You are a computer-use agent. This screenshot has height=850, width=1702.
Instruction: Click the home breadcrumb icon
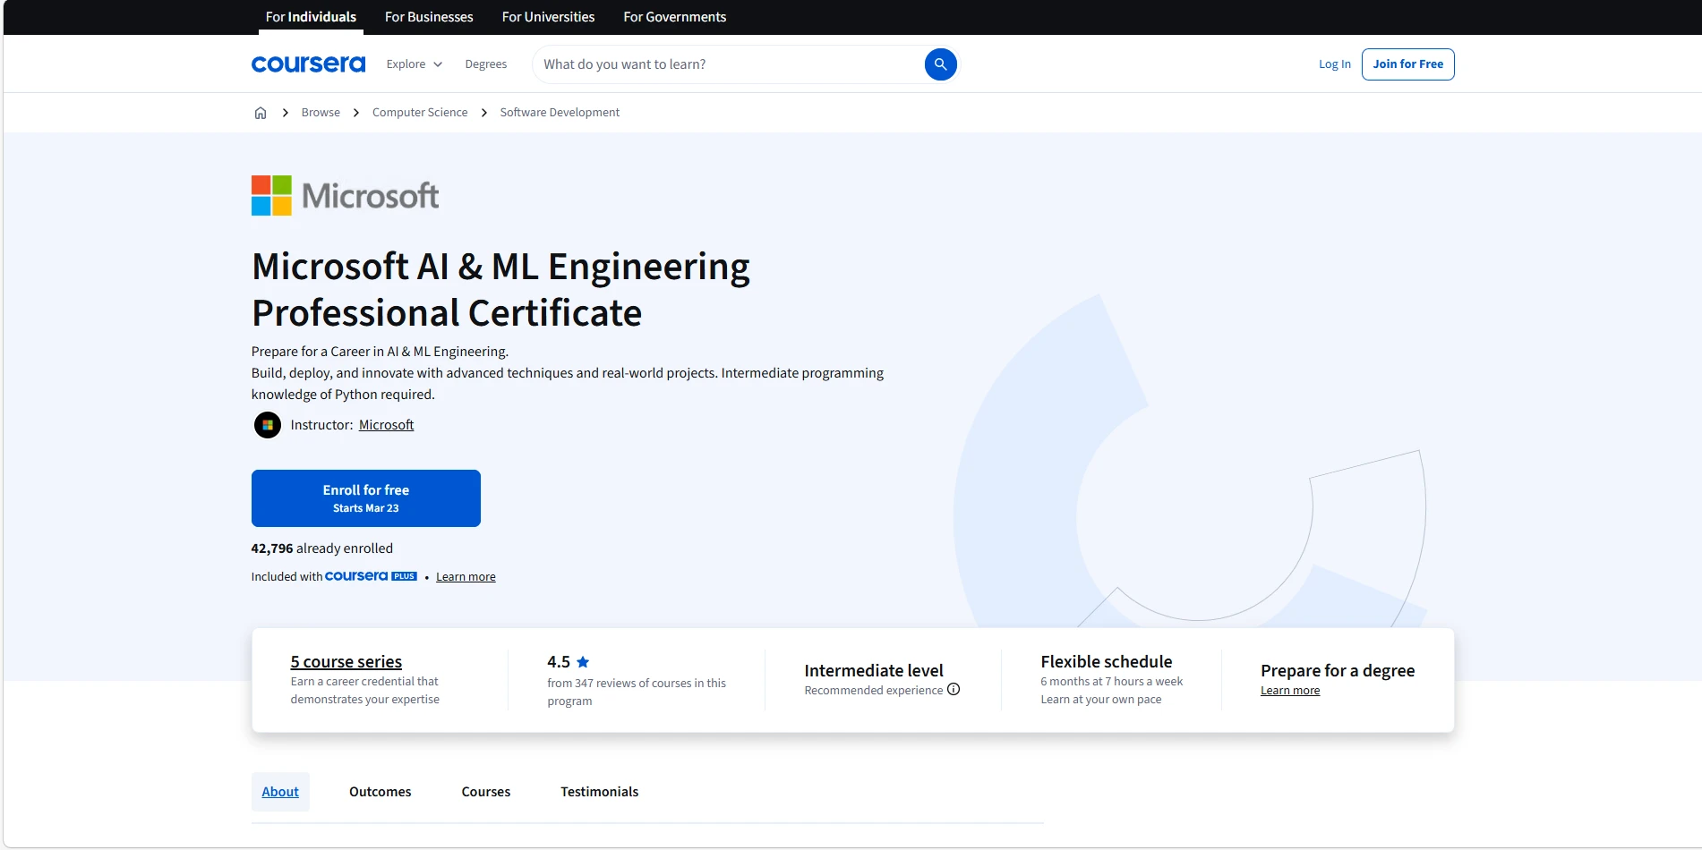[x=261, y=112]
